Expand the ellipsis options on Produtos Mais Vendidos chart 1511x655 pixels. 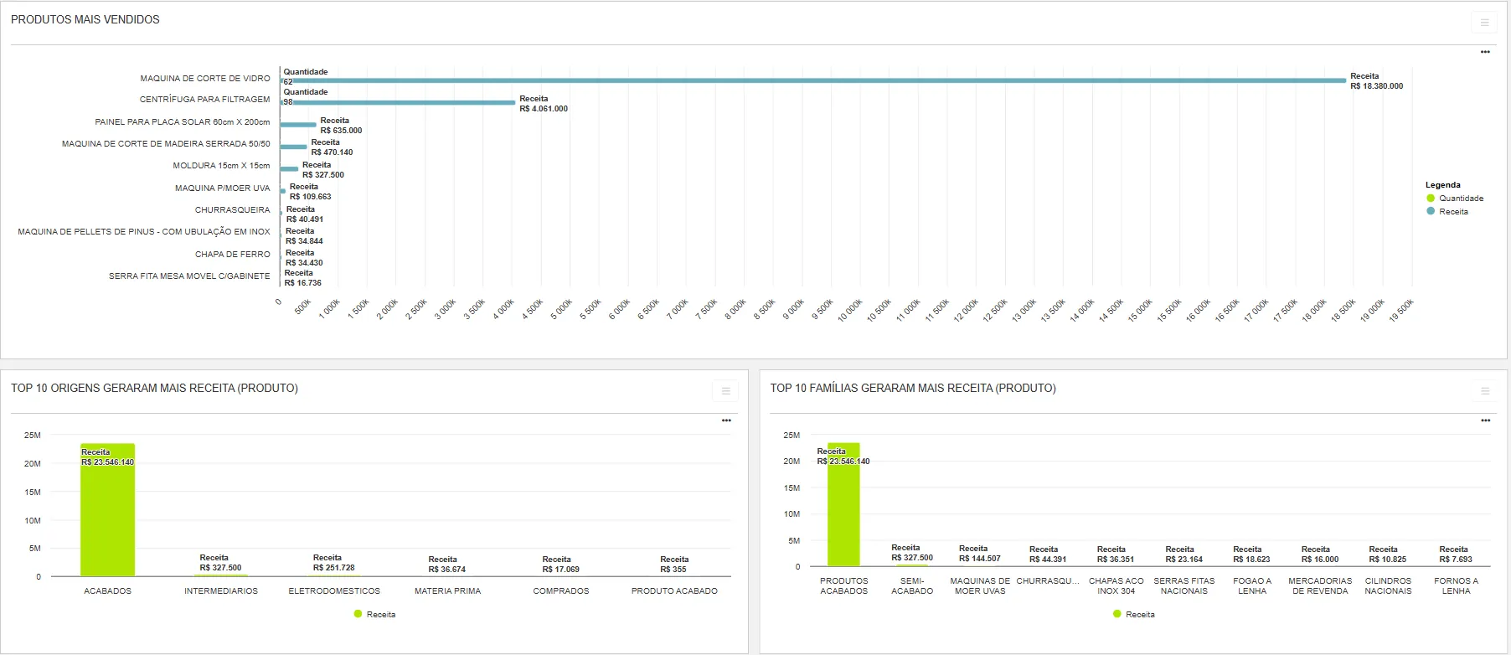[1485, 52]
